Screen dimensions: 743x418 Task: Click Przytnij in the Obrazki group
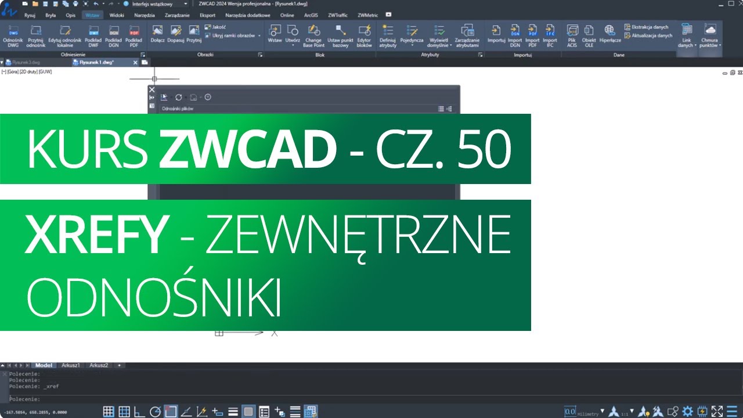(x=194, y=34)
